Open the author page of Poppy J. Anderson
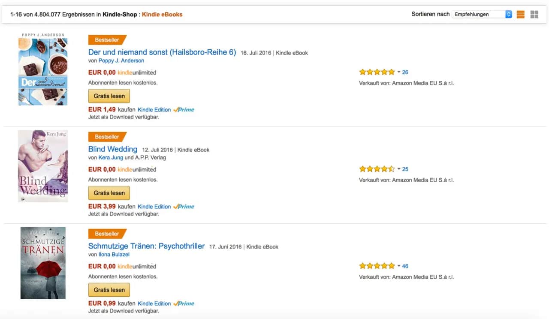 point(123,61)
